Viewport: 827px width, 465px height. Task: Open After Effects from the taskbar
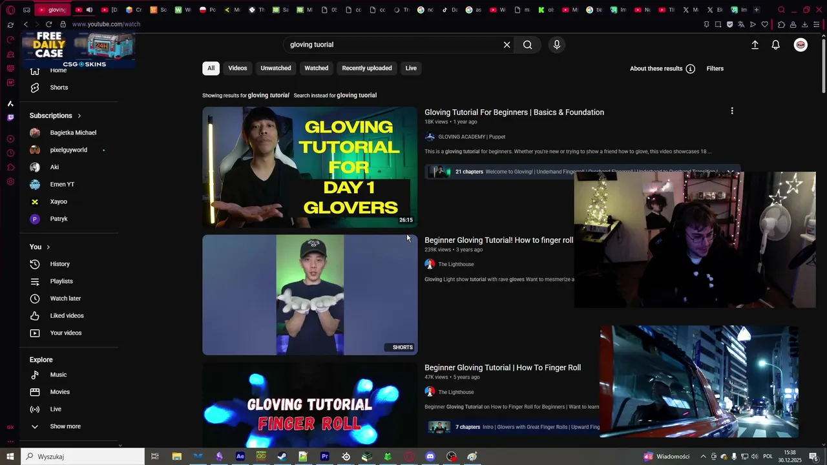[x=240, y=457]
